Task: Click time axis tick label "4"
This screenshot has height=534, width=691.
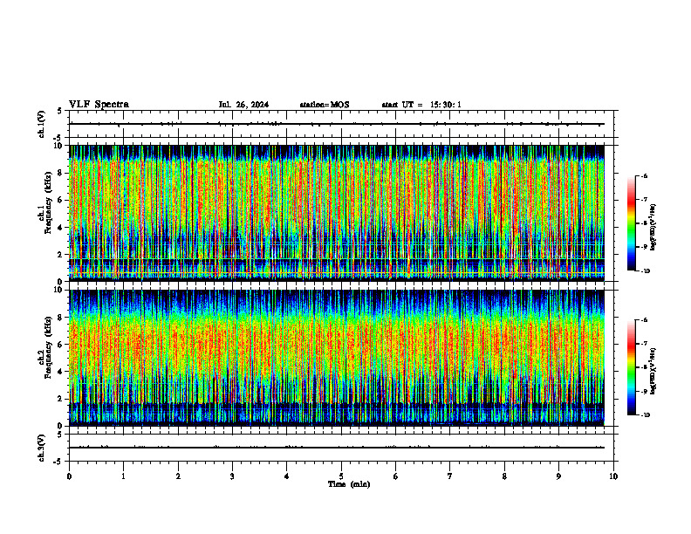Action: (x=286, y=476)
